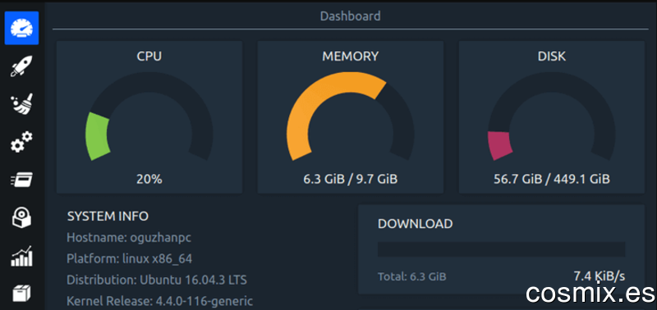657x310 pixels.
Task: Select the CPU 20% value text
Action: pyautogui.click(x=149, y=180)
